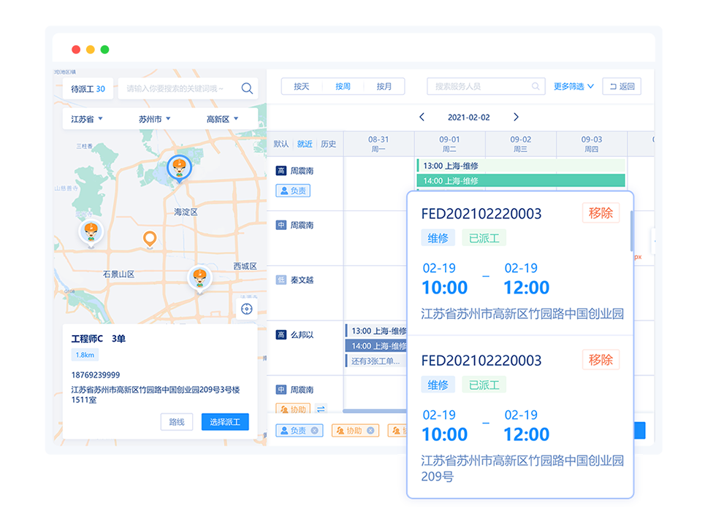Remove the 负责 tag using its x icon
Image resolution: width=716 pixels, height=511 pixels.
(x=314, y=431)
